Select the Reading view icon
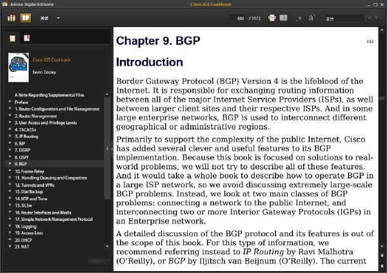 [x=26, y=18]
